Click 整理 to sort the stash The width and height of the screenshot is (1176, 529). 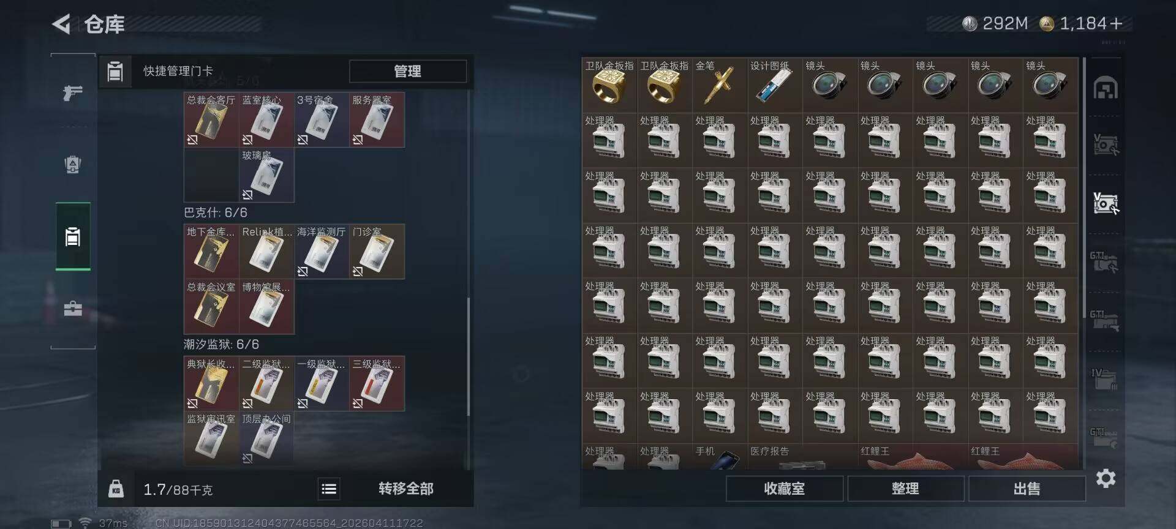(905, 489)
